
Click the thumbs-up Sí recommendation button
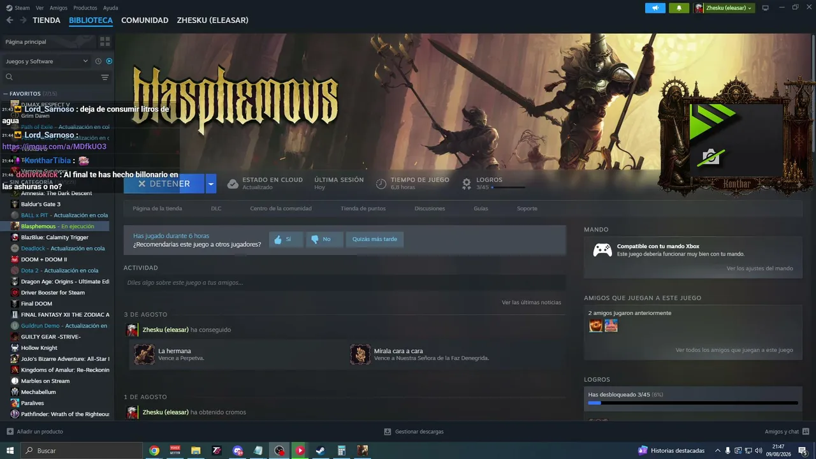pyautogui.click(x=286, y=240)
